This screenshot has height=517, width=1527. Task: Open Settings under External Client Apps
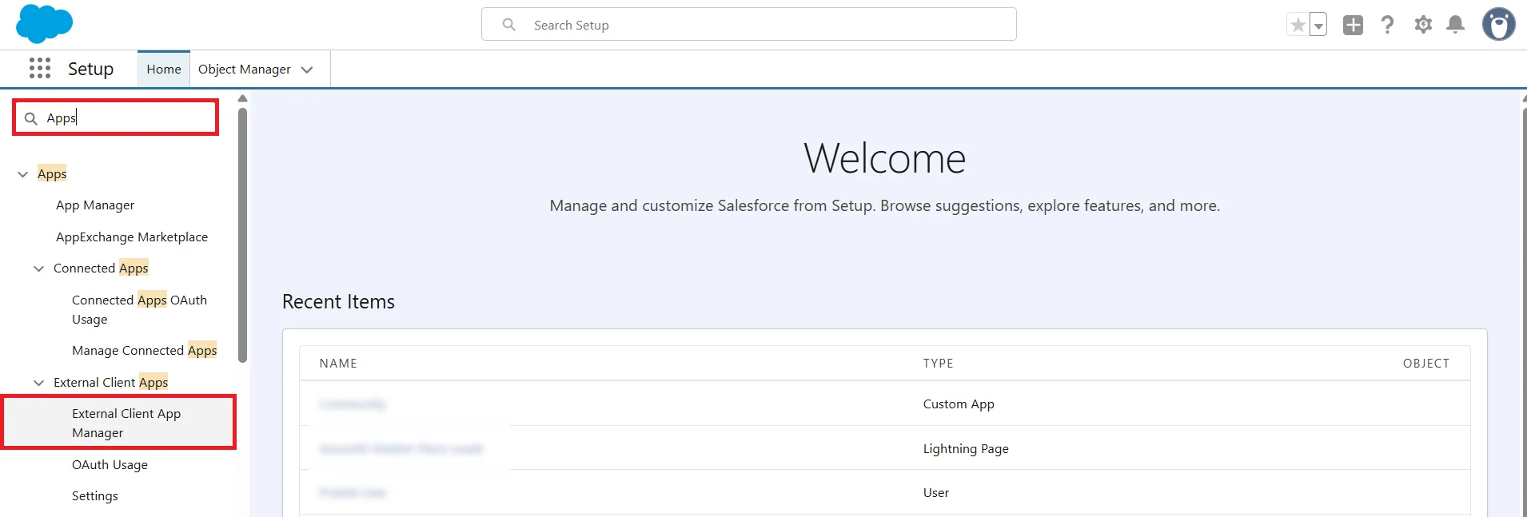pyautogui.click(x=95, y=496)
